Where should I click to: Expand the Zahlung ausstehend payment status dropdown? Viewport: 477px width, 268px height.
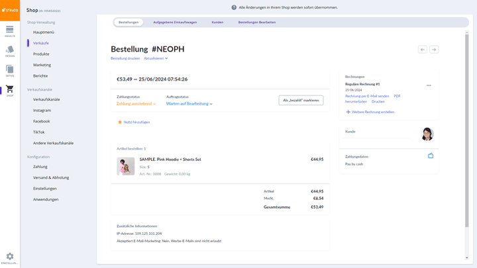pos(136,104)
